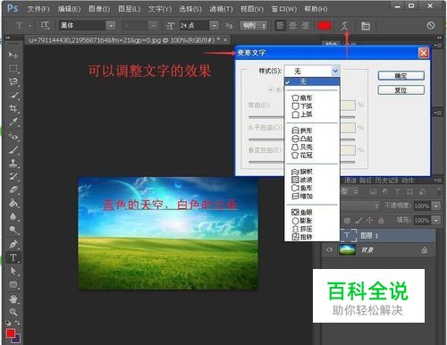
Task: Select the Clone Stamp tool
Action: [x=13, y=163]
